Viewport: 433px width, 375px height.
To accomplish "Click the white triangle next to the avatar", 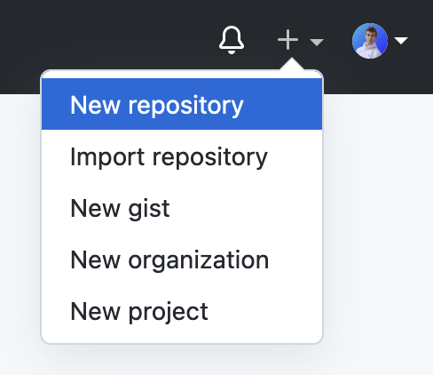I will [401, 41].
